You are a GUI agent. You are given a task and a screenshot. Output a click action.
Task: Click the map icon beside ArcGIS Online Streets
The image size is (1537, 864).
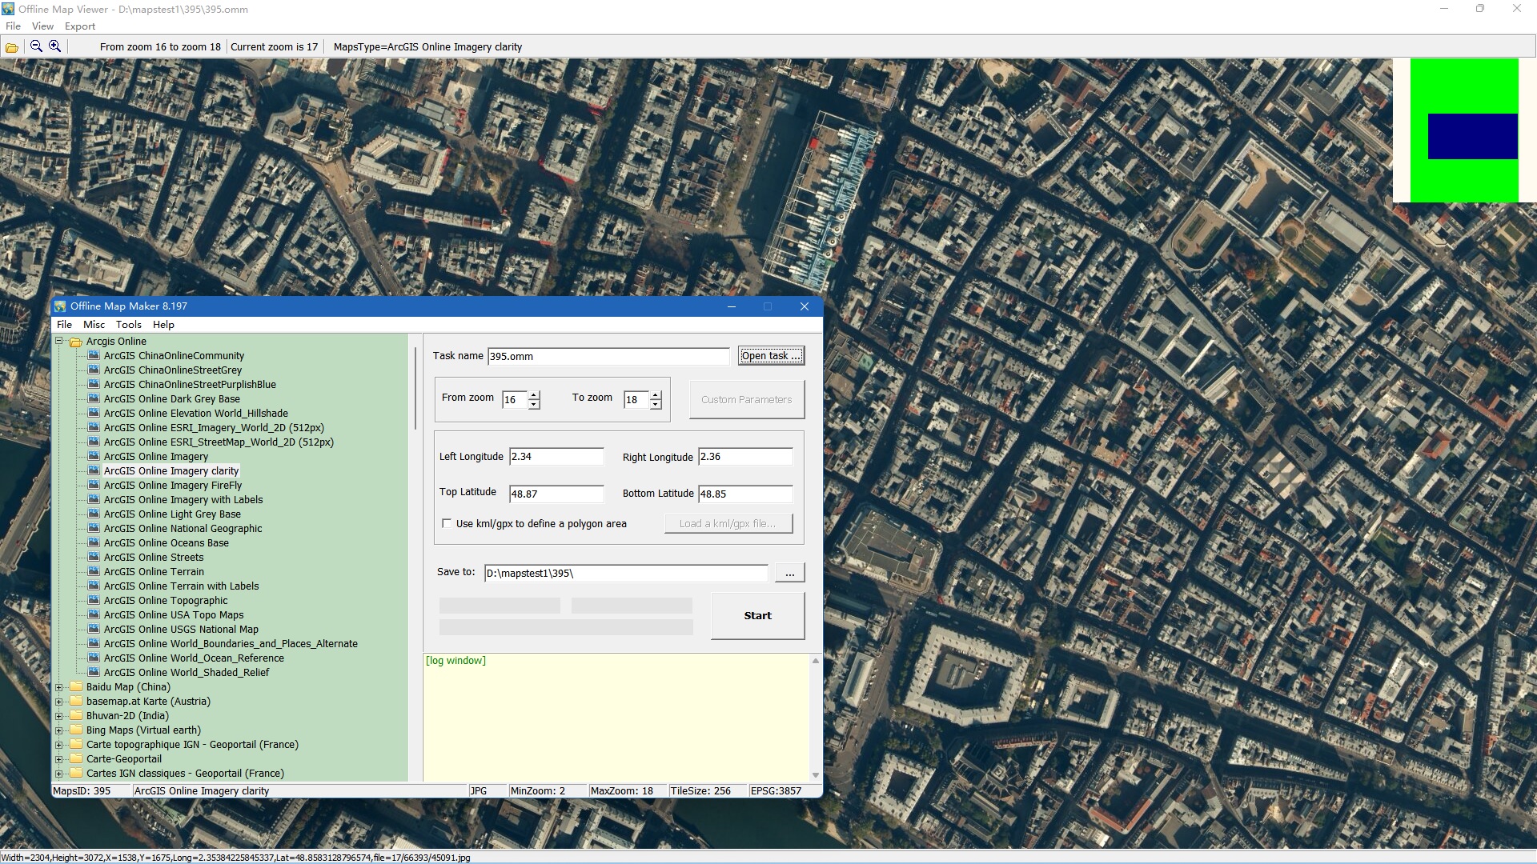(x=94, y=558)
